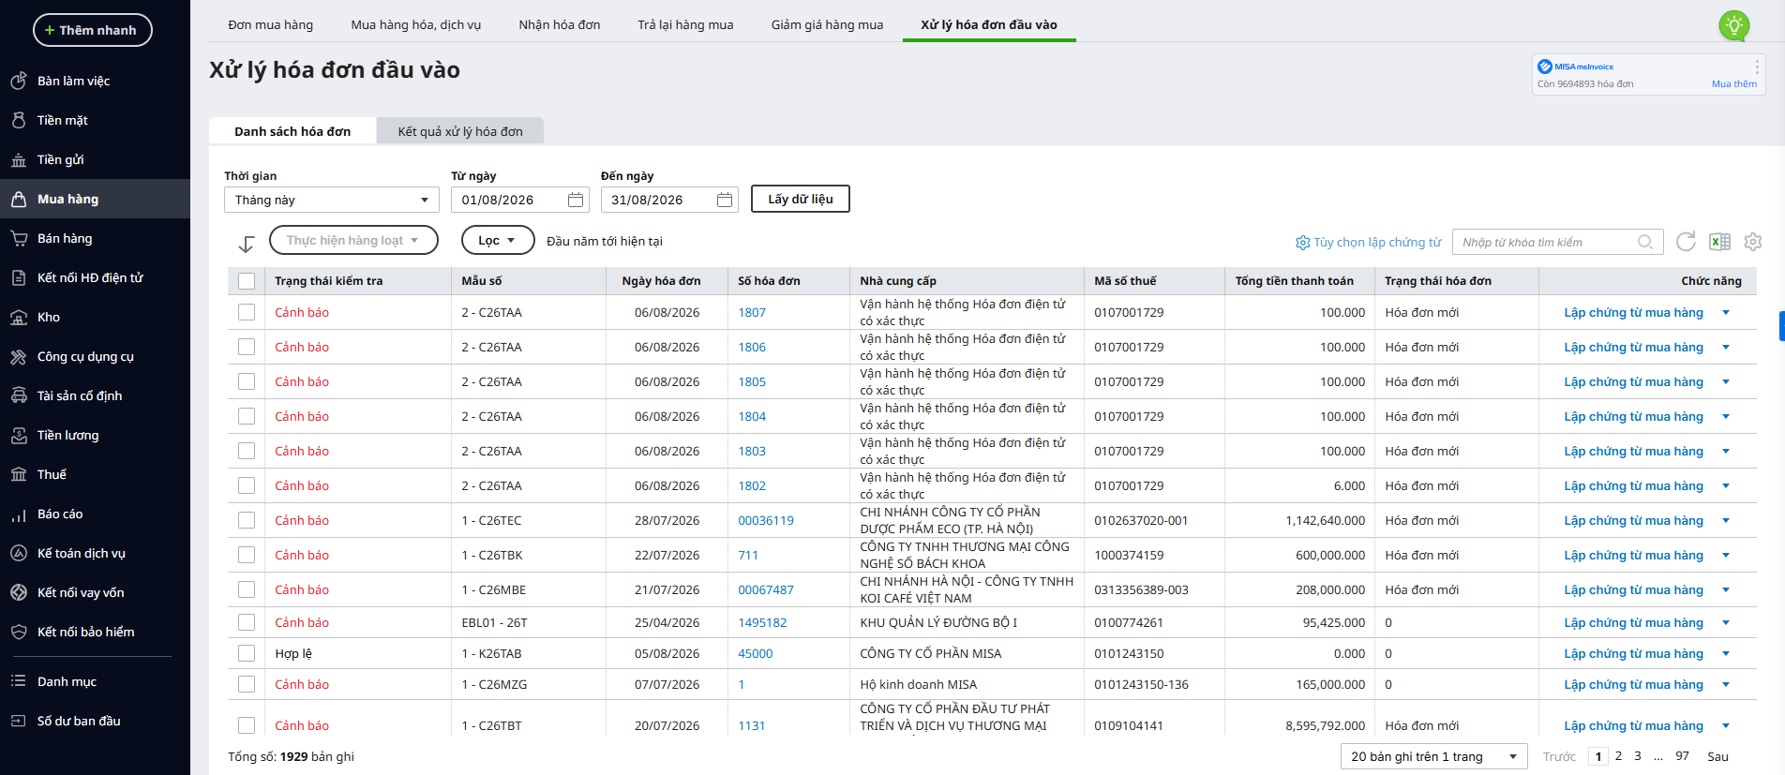Switch to Giảm giá hàng mua tab

pyautogui.click(x=828, y=24)
